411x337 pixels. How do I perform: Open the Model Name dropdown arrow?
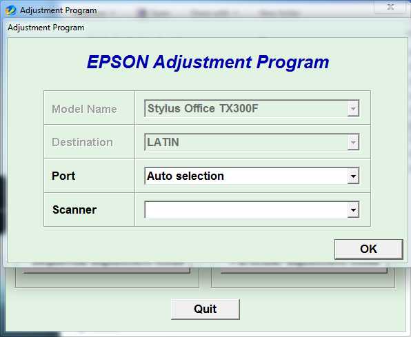tap(353, 108)
